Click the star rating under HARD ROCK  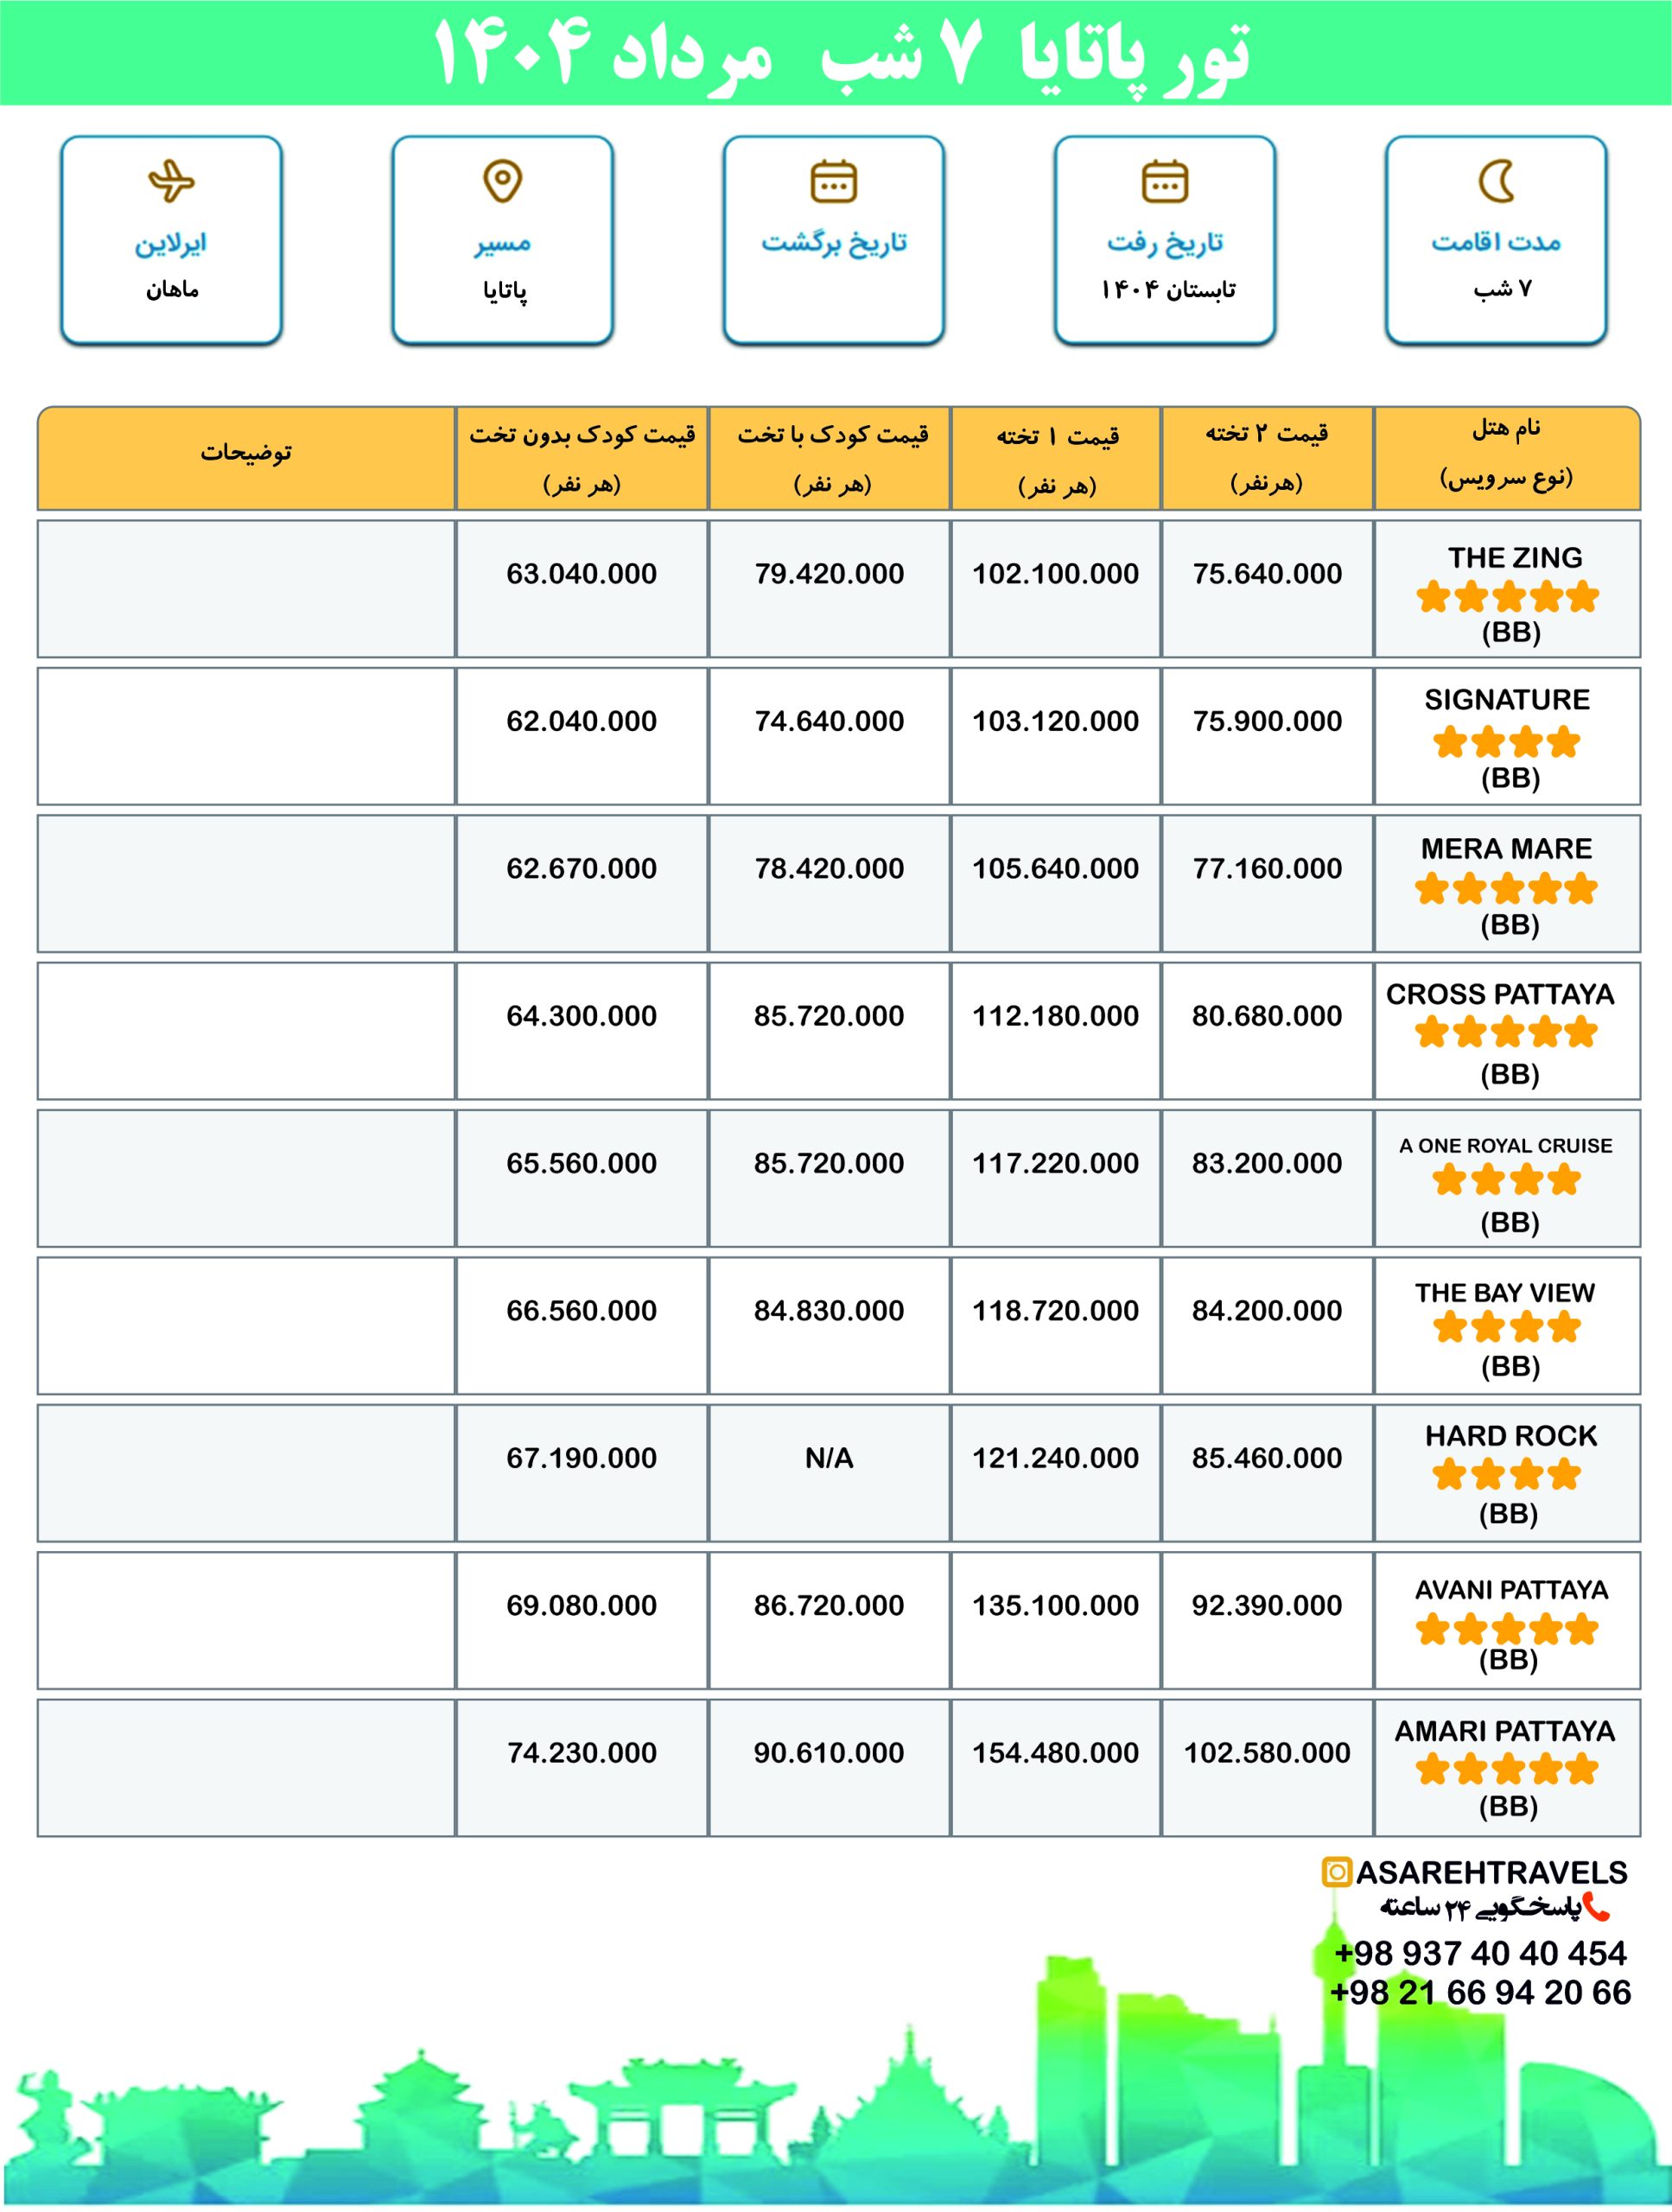point(1507,1474)
